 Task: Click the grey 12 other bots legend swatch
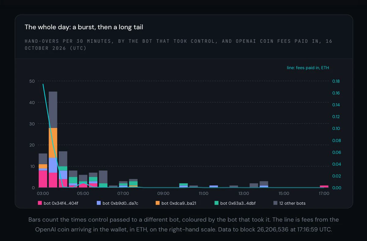point(275,203)
